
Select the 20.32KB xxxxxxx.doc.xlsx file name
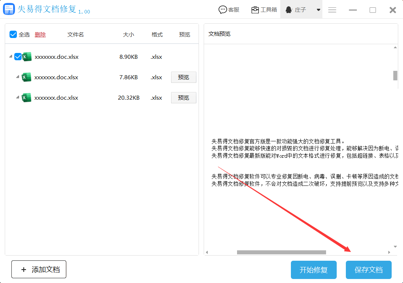click(56, 98)
